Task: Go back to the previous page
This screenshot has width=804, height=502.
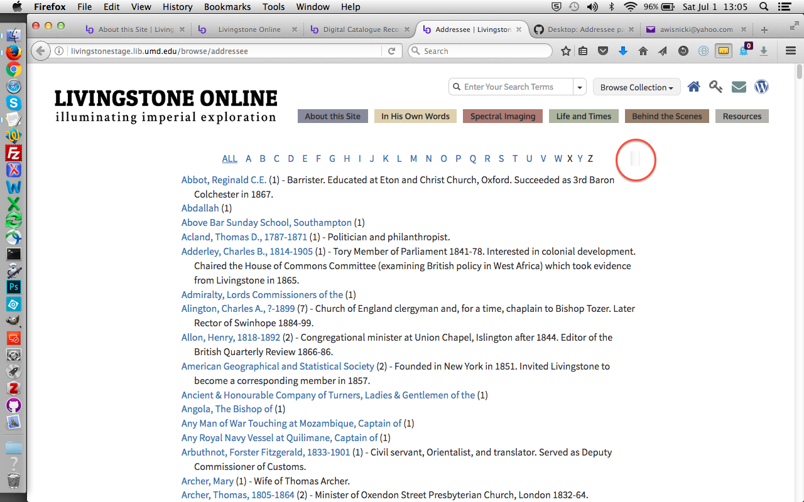Action: [40, 51]
